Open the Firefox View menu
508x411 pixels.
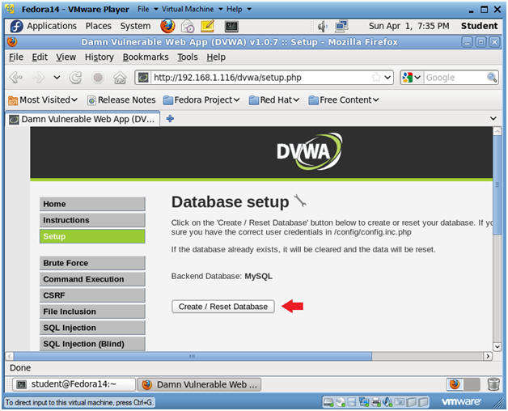pyautogui.click(x=66, y=57)
